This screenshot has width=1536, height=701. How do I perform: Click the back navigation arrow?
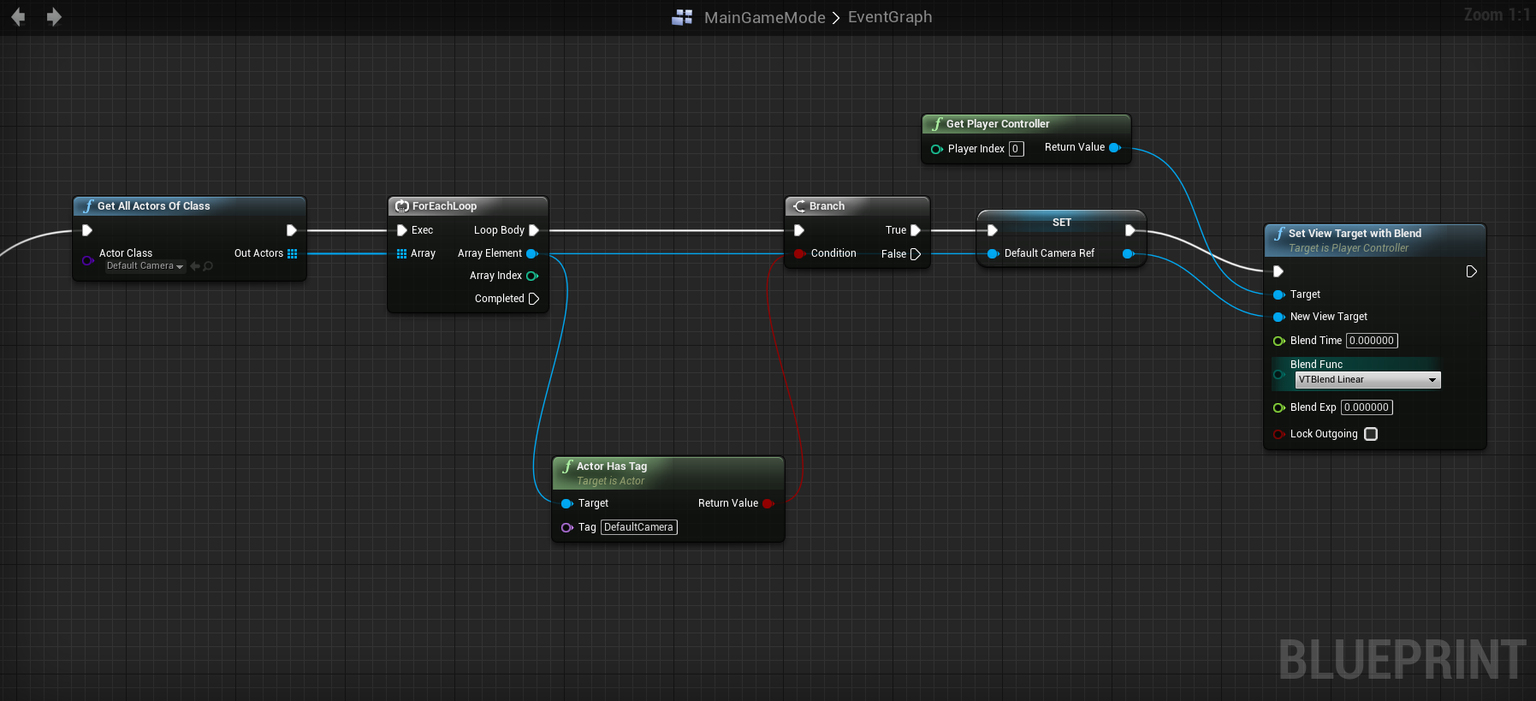[18, 17]
